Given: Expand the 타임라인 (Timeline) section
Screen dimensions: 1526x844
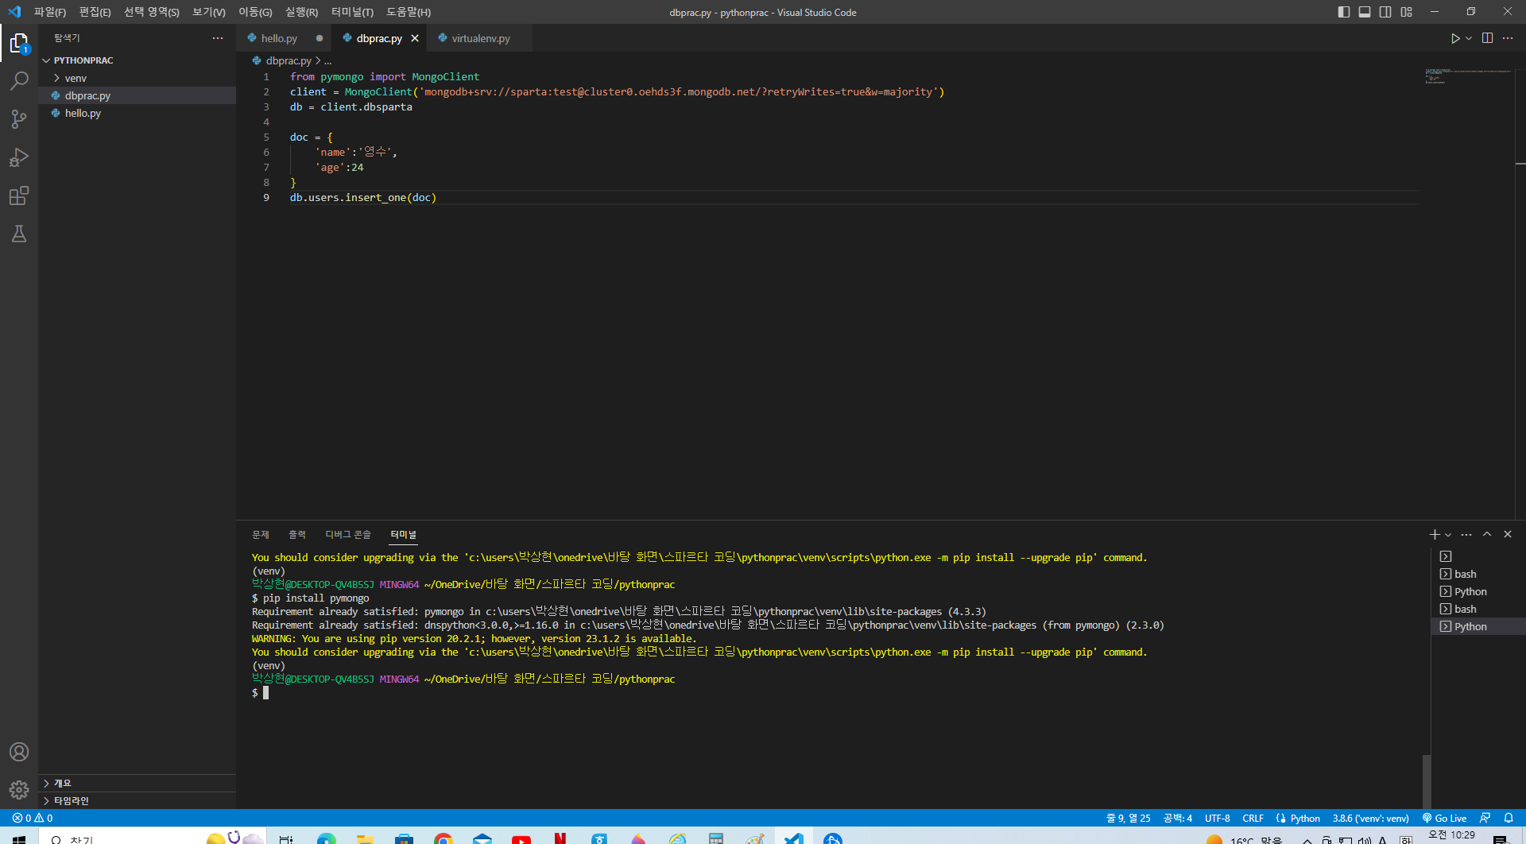Looking at the screenshot, I should [137, 801].
